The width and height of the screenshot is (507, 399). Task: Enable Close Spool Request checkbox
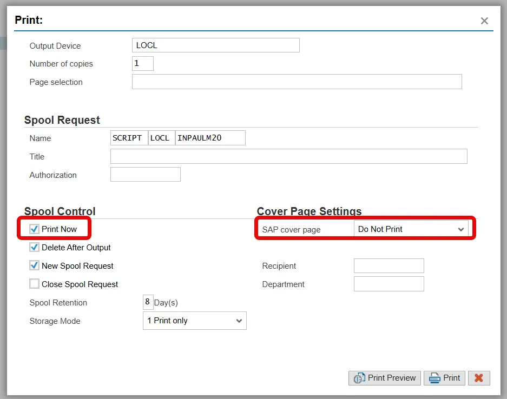point(35,284)
